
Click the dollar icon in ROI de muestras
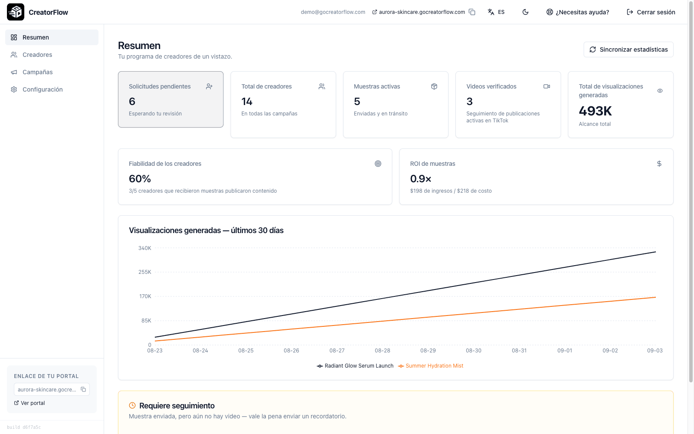click(659, 164)
